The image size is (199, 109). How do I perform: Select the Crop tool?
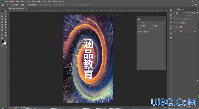(2, 16)
